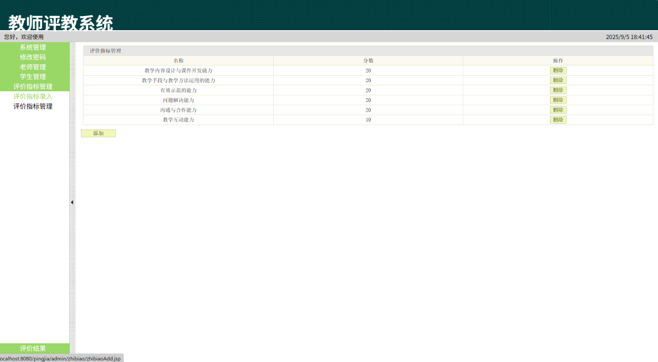
Task: Select the 有效示范的能力 name cell
Action: [179, 90]
